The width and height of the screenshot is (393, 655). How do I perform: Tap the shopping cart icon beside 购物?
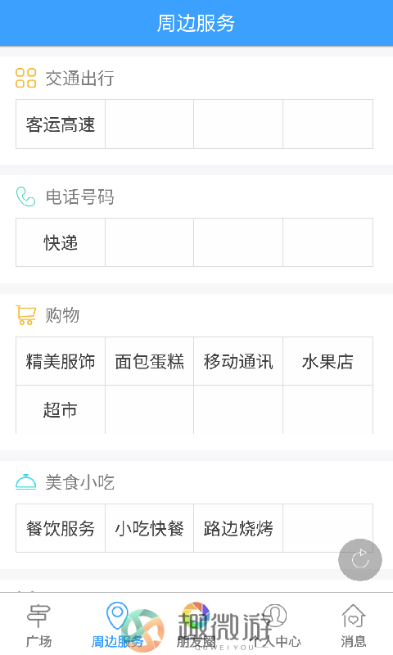(26, 315)
